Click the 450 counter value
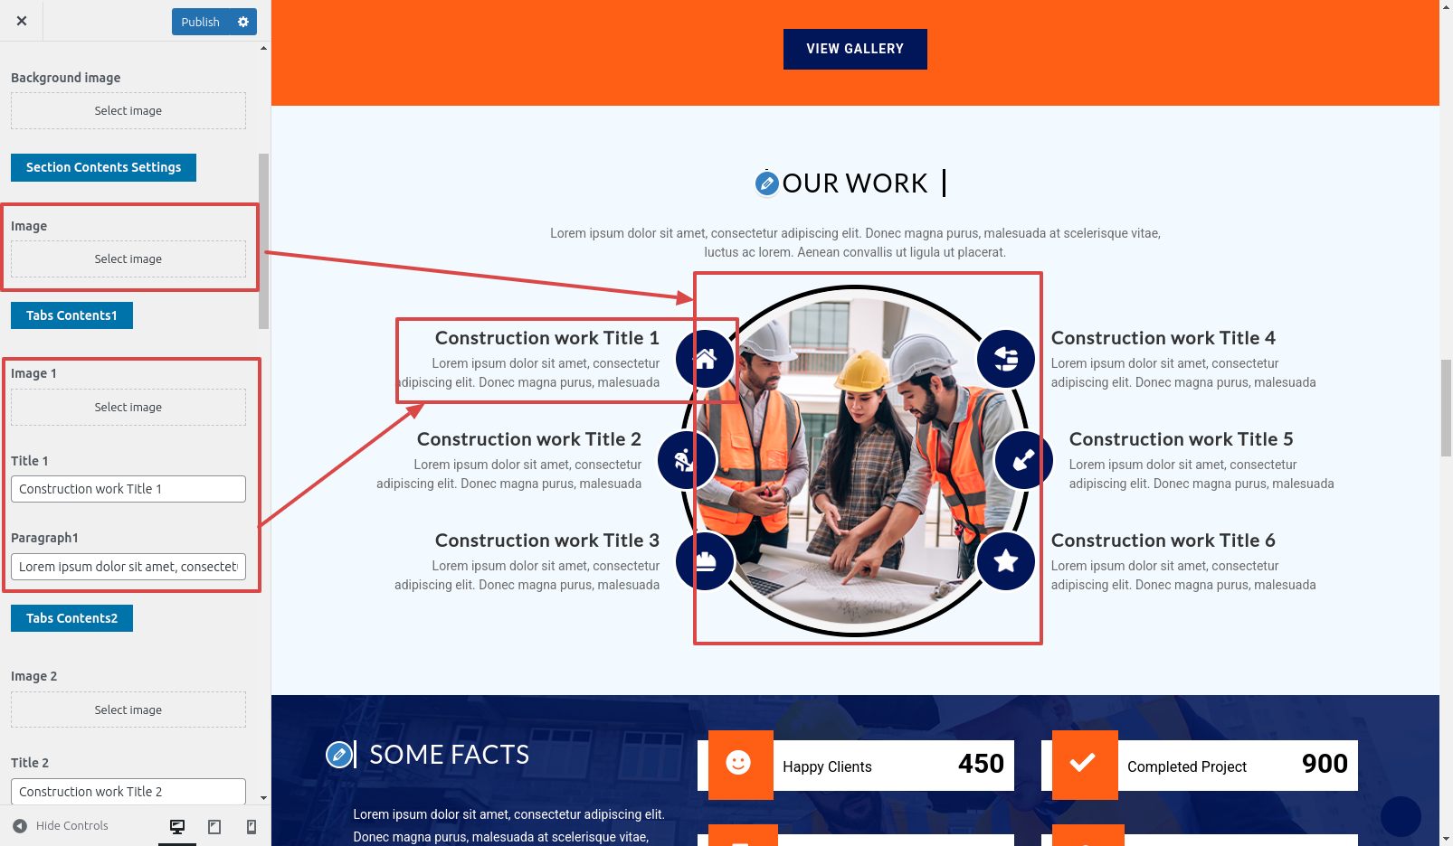The height and width of the screenshot is (846, 1453). [982, 765]
